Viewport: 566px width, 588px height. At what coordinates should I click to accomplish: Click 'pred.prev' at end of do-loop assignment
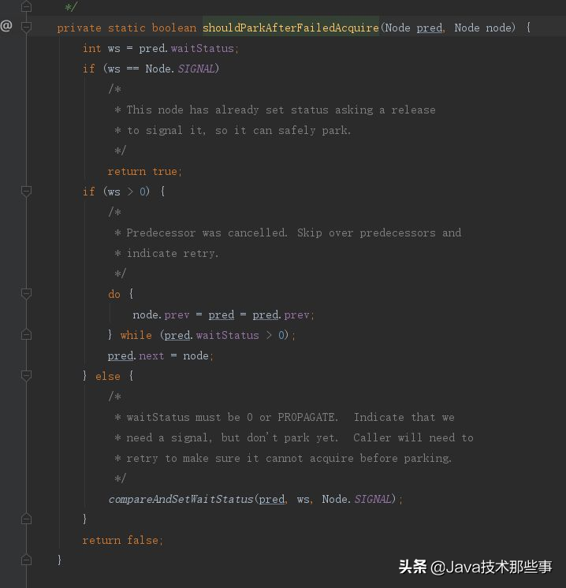pos(283,314)
